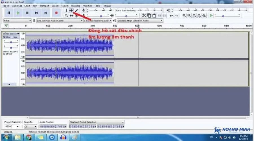Zoom in using the magnifier plus
The image size is (254, 141).
click(184, 16)
